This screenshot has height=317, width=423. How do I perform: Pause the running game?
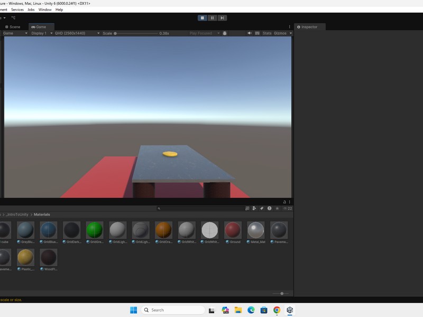[x=212, y=18]
